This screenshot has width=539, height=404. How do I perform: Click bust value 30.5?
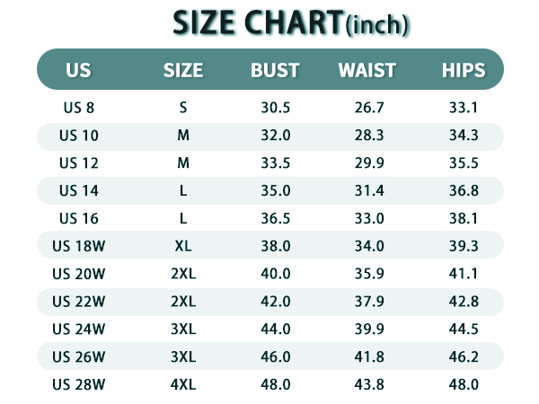coord(276,108)
